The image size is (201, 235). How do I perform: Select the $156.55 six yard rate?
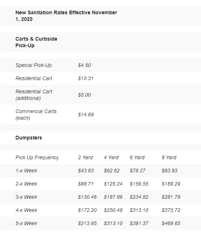coord(139,184)
